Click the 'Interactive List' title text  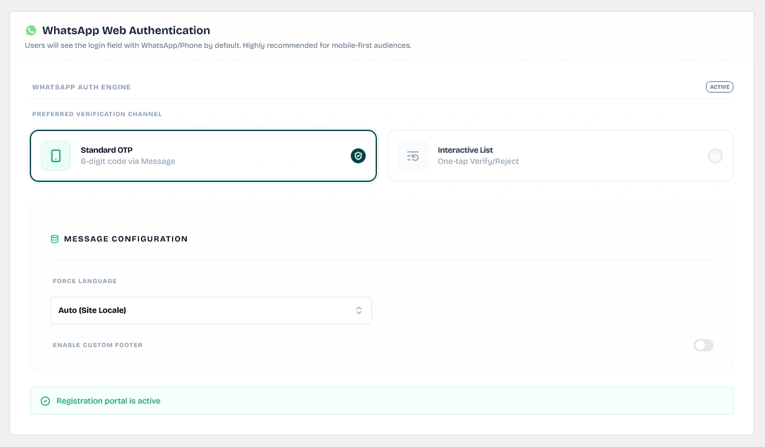465,150
